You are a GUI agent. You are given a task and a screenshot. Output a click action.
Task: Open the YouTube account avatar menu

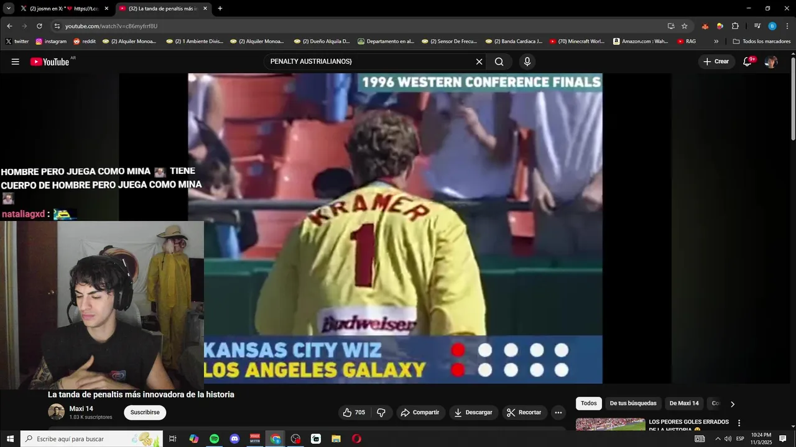(771, 61)
